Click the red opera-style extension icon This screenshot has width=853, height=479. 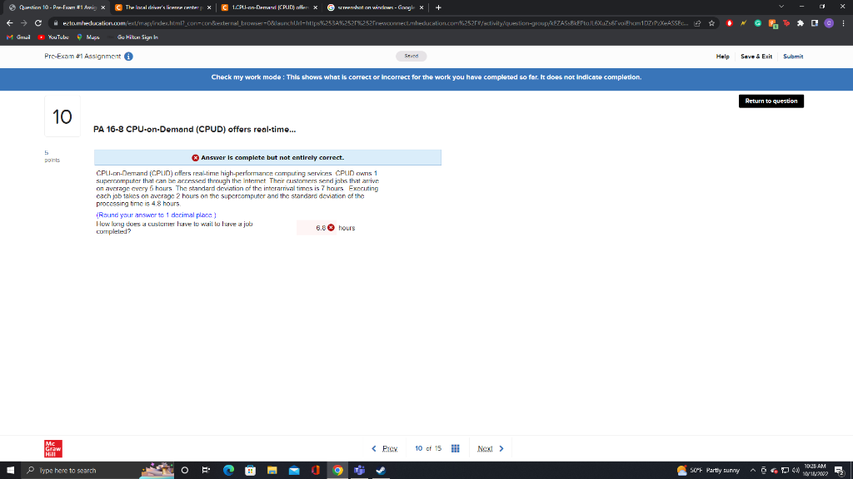(x=730, y=23)
